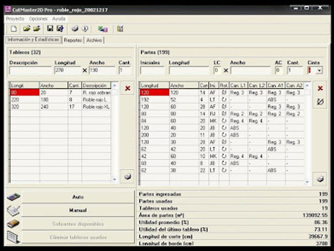Open the Opciones menu
This screenshot has height=251, width=334.
38,19
